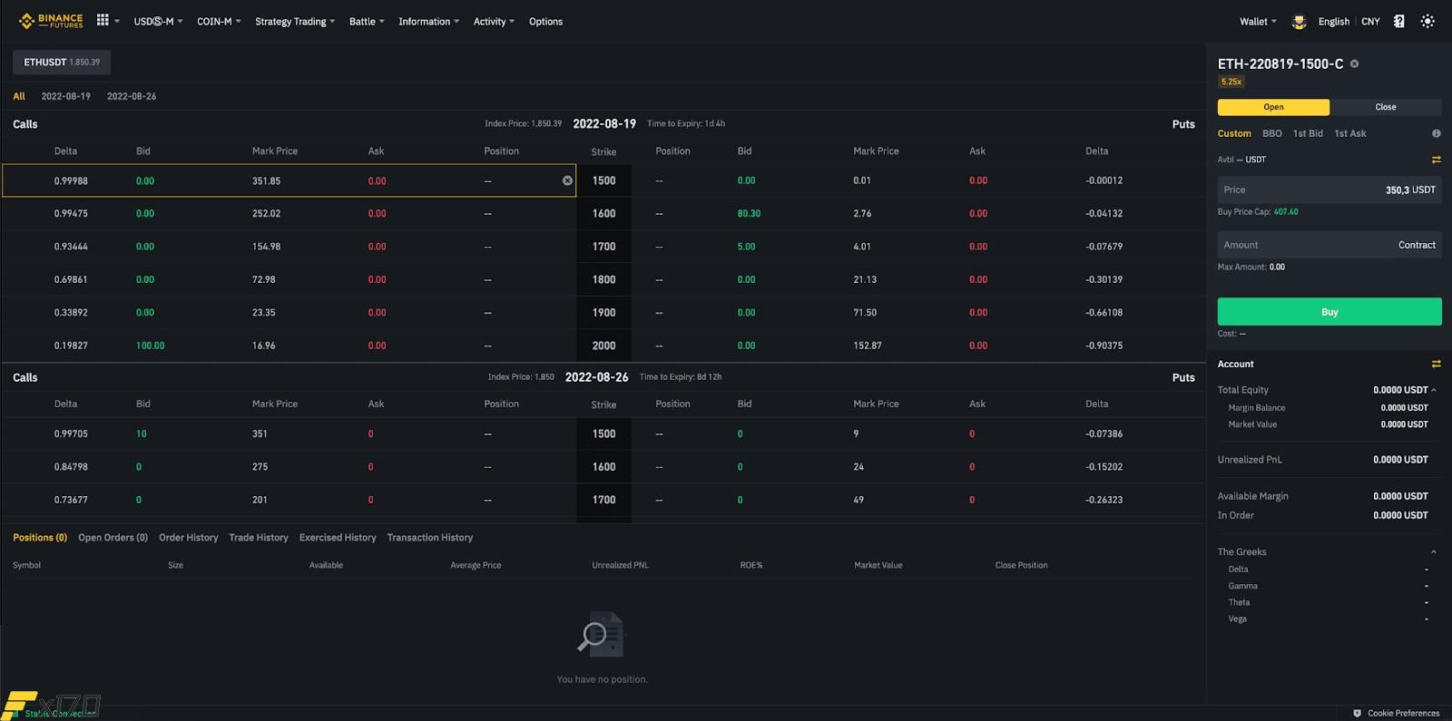The height and width of the screenshot is (721, 1452).
Task: Click the info icon beside 1st Ask
Action: click(x=1436, y=133)
